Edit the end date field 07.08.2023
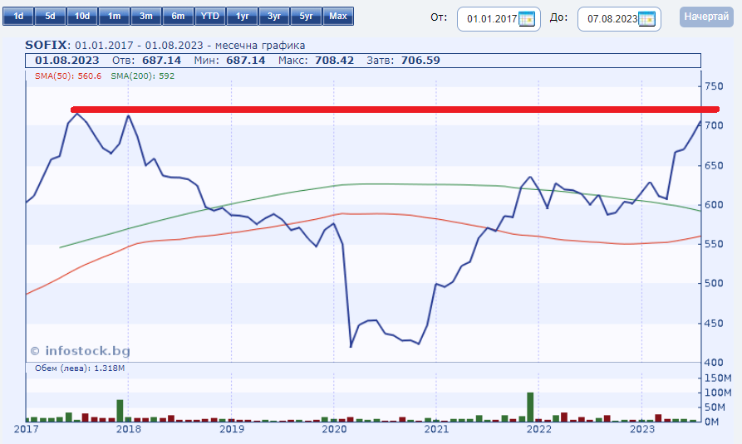Viewport: 742px width, 444px height. 619,19
